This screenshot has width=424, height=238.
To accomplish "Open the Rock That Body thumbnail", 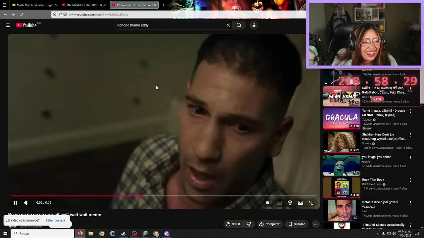I will point(342,188).
